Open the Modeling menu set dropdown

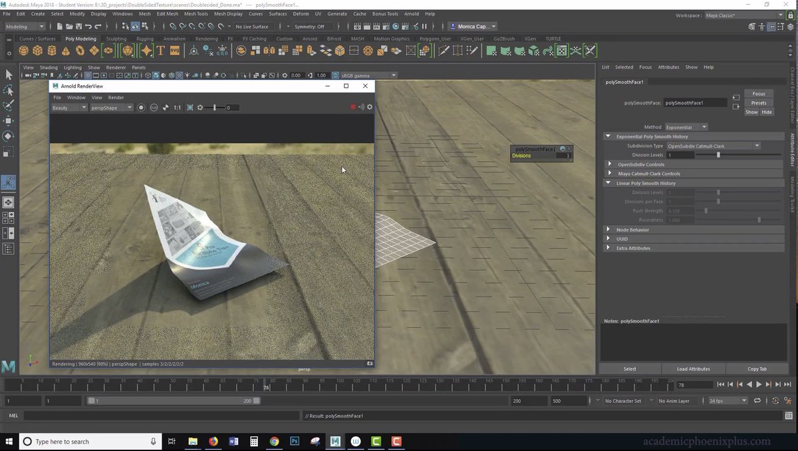coord(25,27)
